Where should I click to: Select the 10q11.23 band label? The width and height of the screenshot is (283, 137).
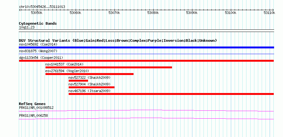point(27,28)
